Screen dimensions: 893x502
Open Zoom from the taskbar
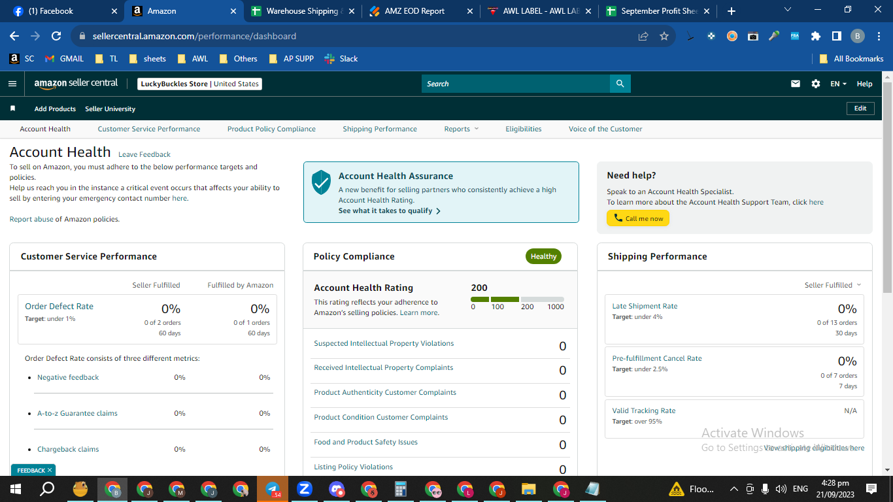tap(304, 489)
